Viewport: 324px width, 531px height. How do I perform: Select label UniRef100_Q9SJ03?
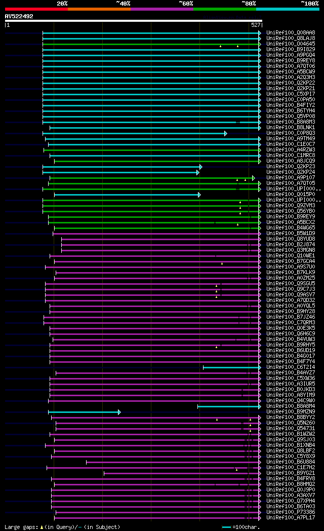tap(291, 440)
